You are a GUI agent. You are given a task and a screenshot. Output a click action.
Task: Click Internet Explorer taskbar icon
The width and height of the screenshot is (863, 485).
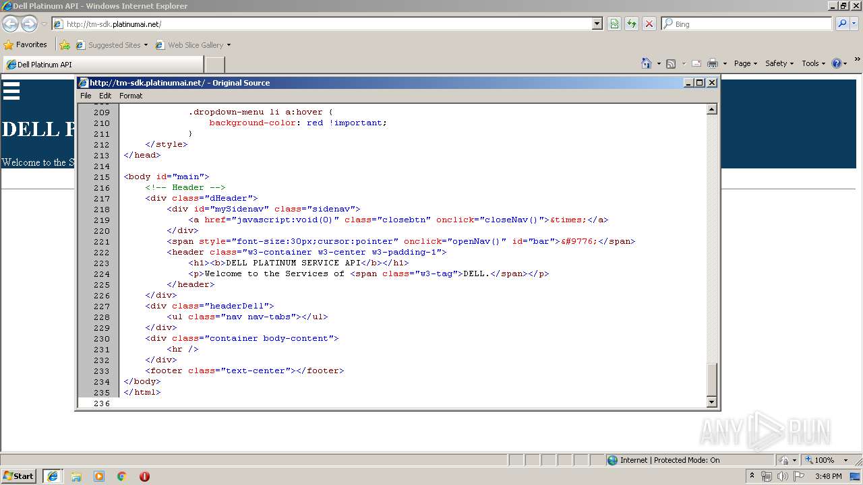[53, 476]
